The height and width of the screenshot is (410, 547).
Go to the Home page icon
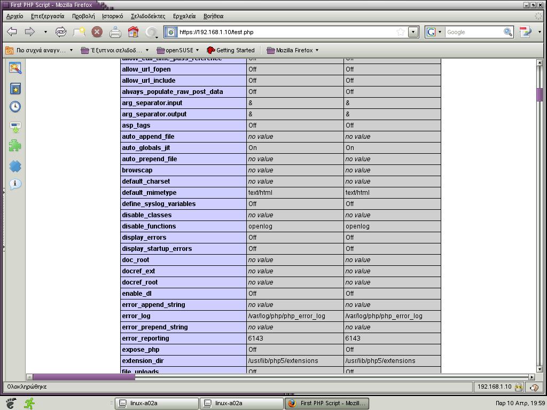tap(133, 32)
